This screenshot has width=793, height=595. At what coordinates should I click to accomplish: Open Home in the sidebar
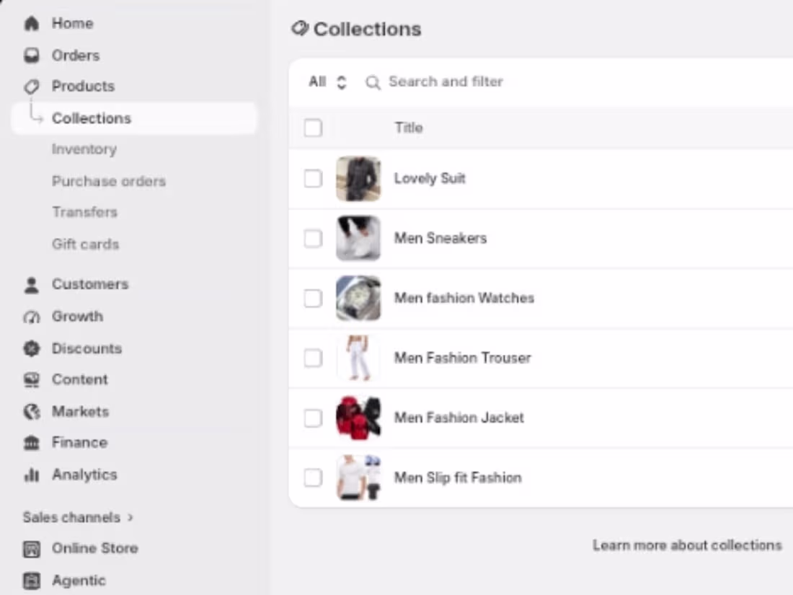pos(72,23)
